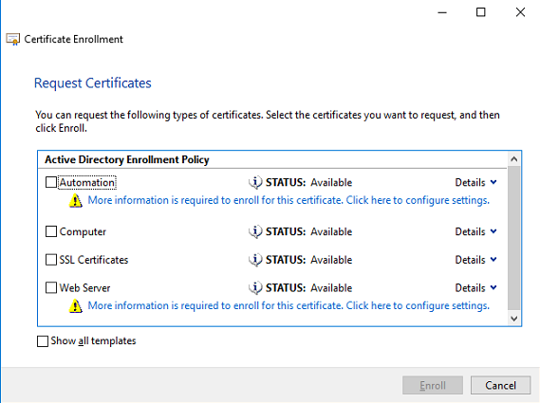Image resolution: width=540 pixels, height=403 pixels.
Task: Select the SSL Certificates checkbox
Action: [51, 260]
